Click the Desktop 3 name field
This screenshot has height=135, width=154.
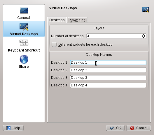tap(108, 78)
